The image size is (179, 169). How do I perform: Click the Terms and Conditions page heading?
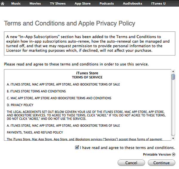pyautogui.click(x=69, y=23)
